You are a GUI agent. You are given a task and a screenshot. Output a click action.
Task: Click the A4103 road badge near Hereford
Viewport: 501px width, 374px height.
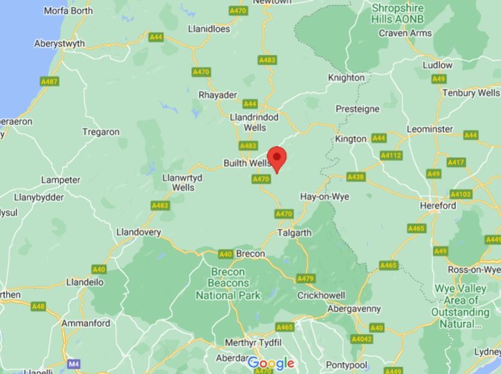pos(461,194)
